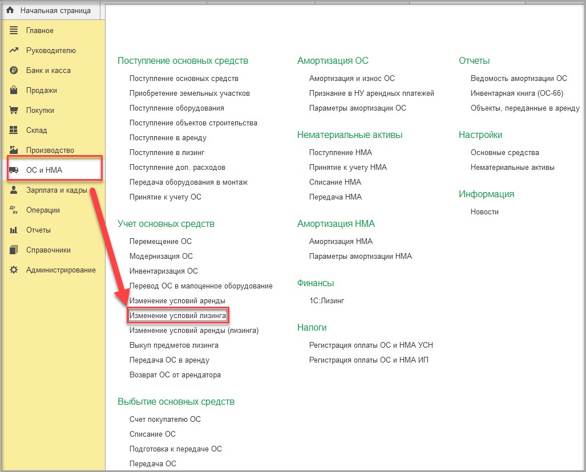Open Счет покупателю ОС
The height and width of the screenshot is (472, 586).
pos(165,420)
